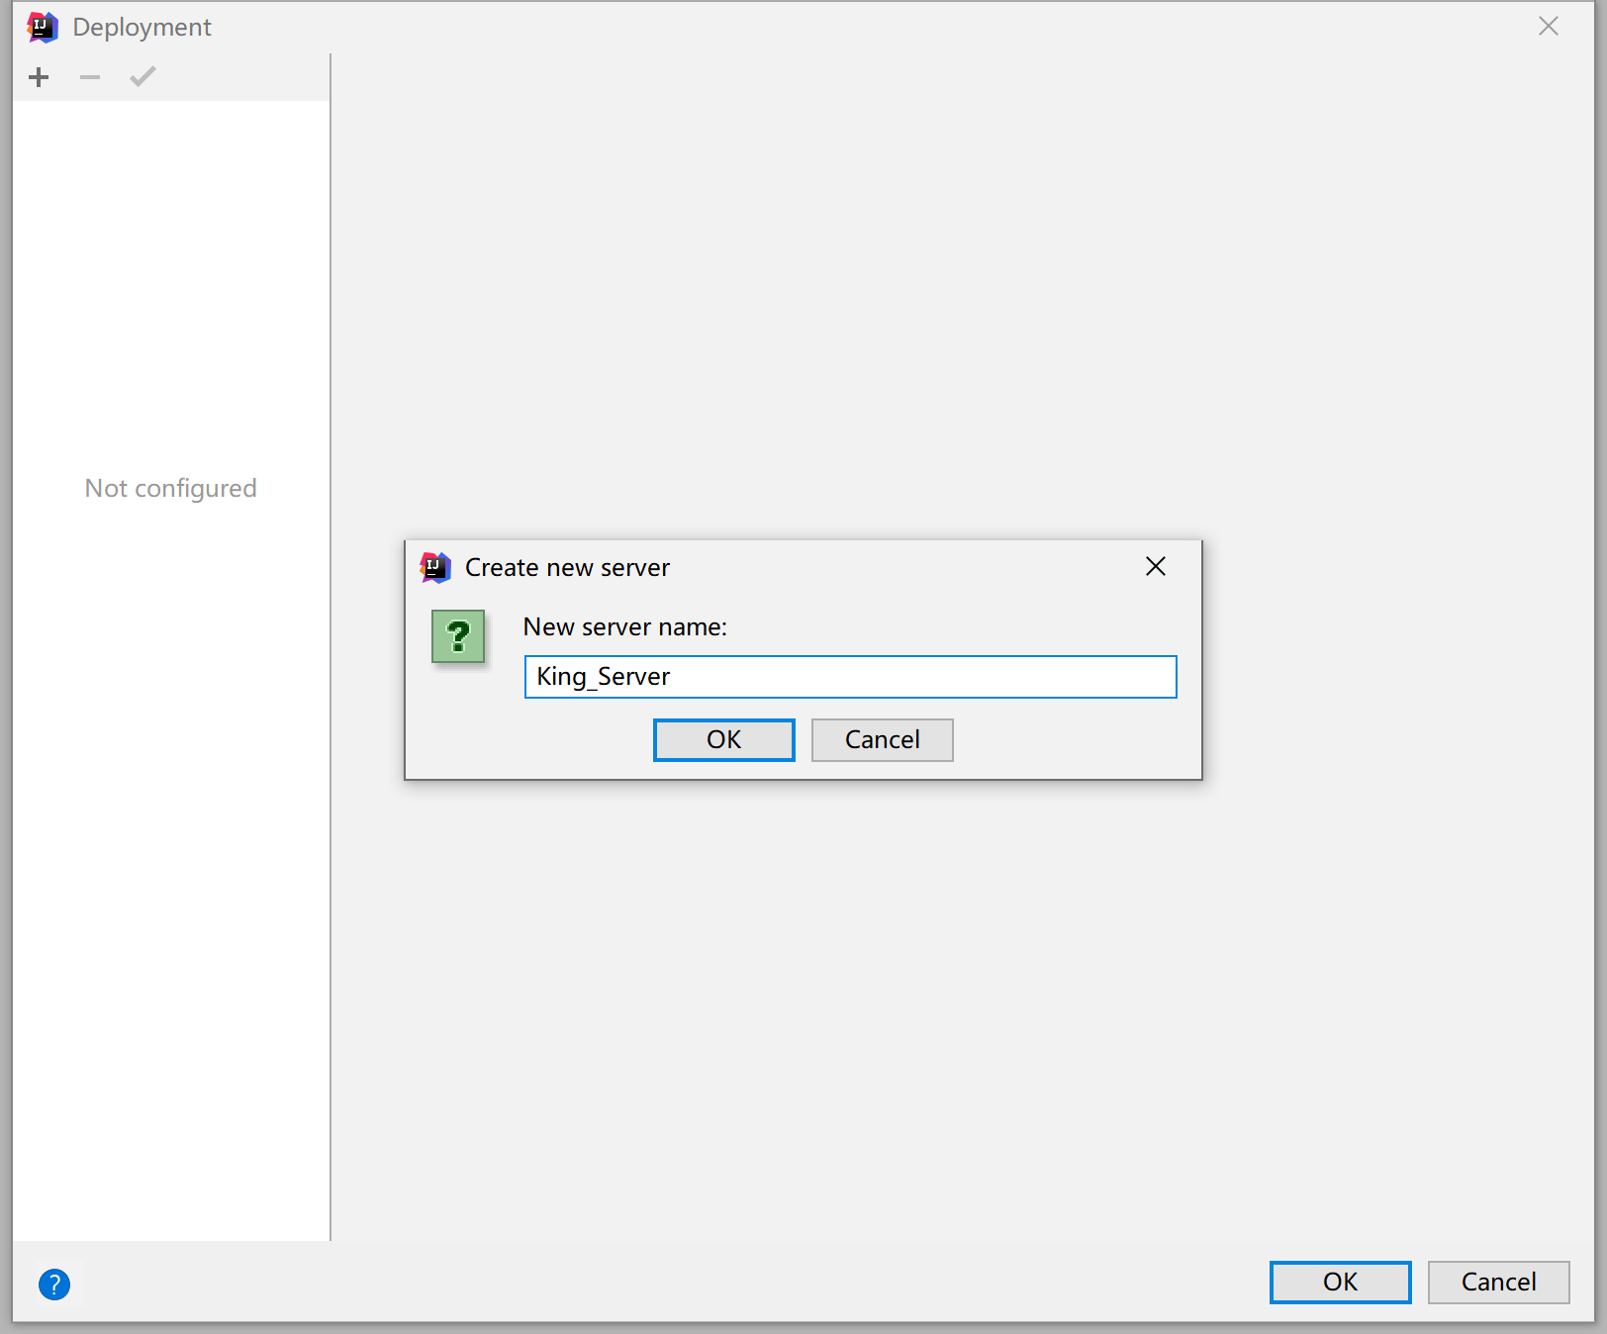Set server as default via the checkmark icon
Image resolution: width=1607 pixels, height=1334 pixels.
click(x=142, y=76)
